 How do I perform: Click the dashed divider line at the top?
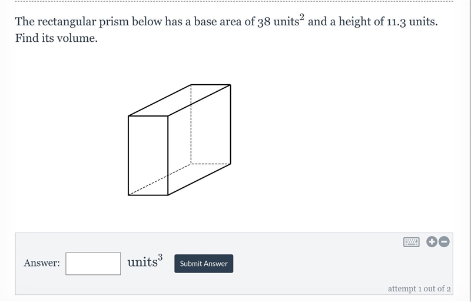(x=234, y=1)
